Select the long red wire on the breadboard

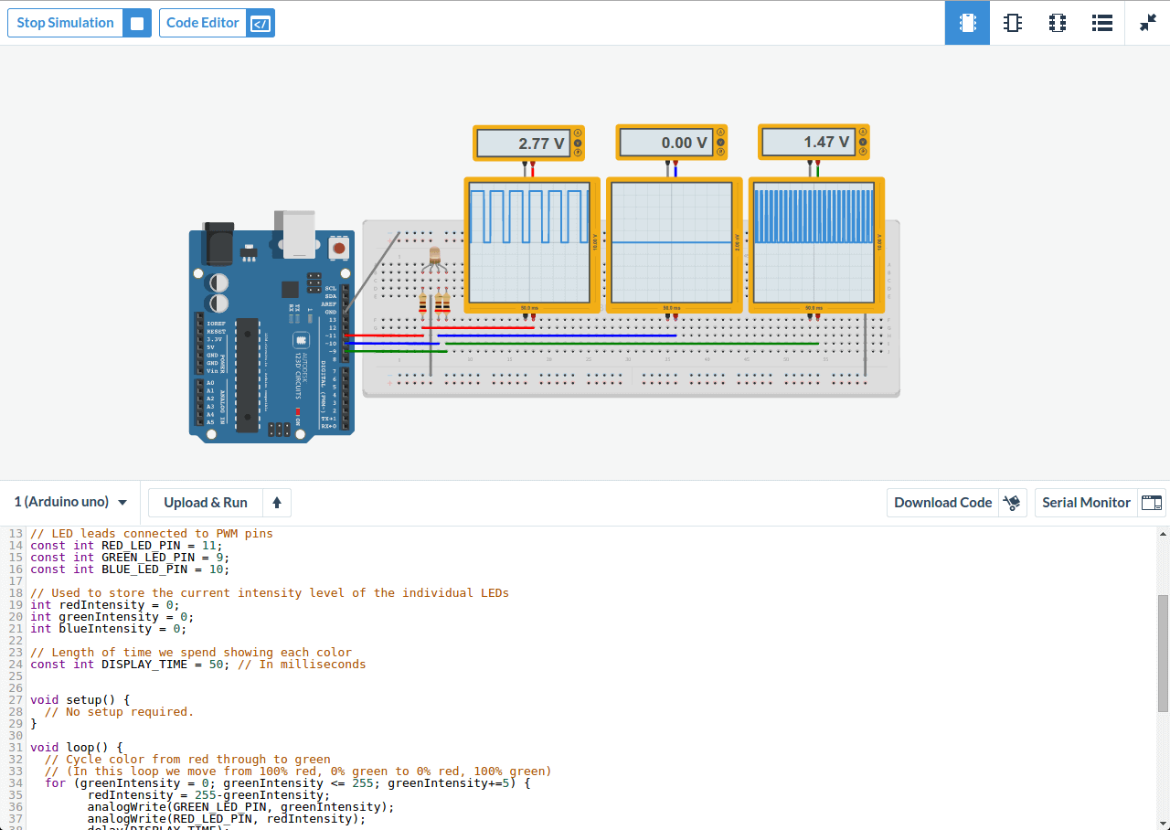[x=480, y=327]
